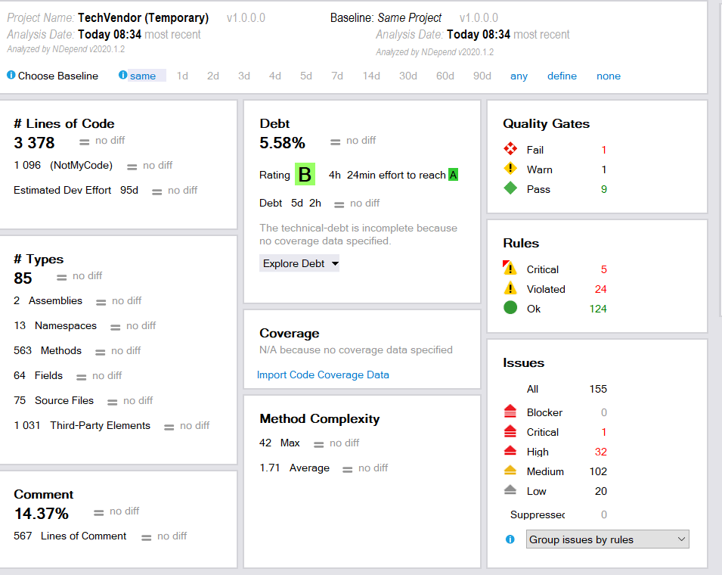Image resolution: width=722 pixels, height=575 pixels.
Task: Click the yellow Warn quality gate icon
Action: click(510, 169)
